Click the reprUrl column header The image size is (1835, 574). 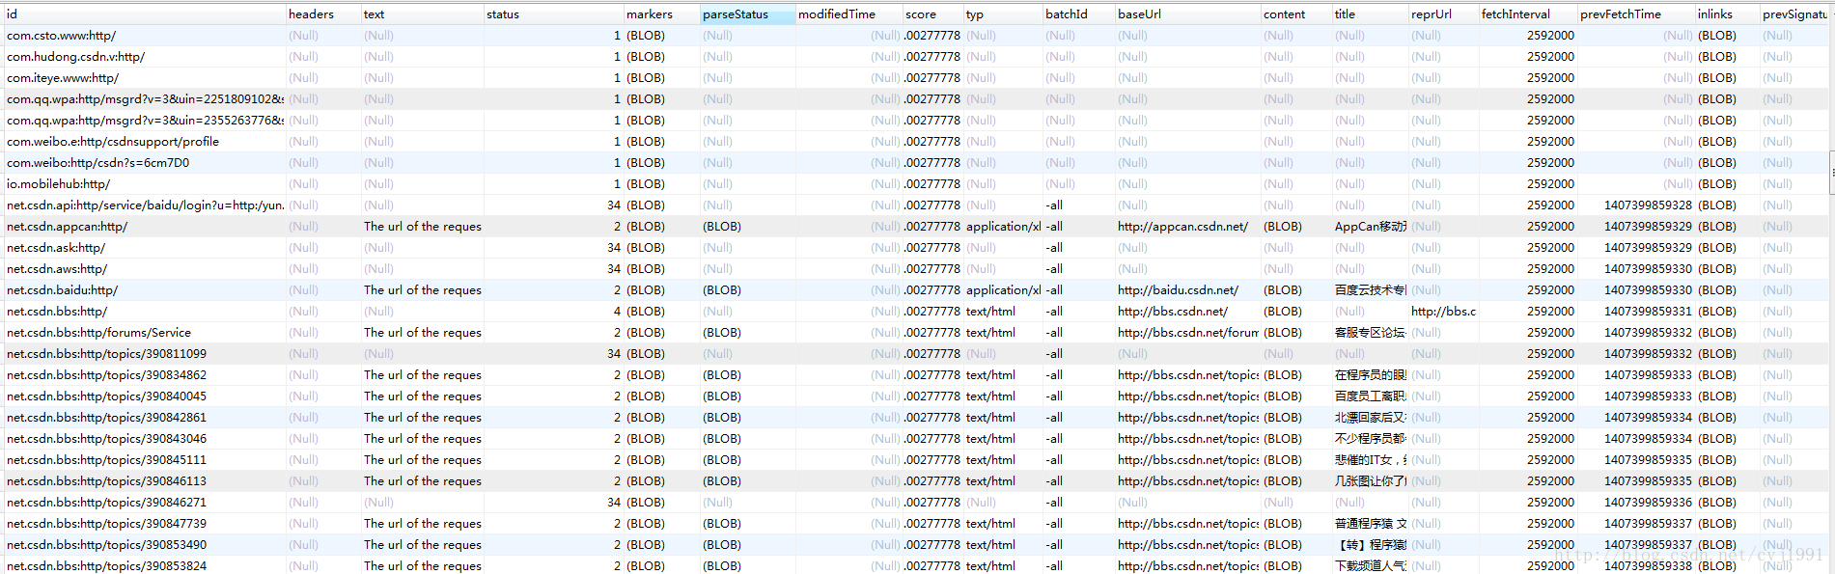[1444, 14]
